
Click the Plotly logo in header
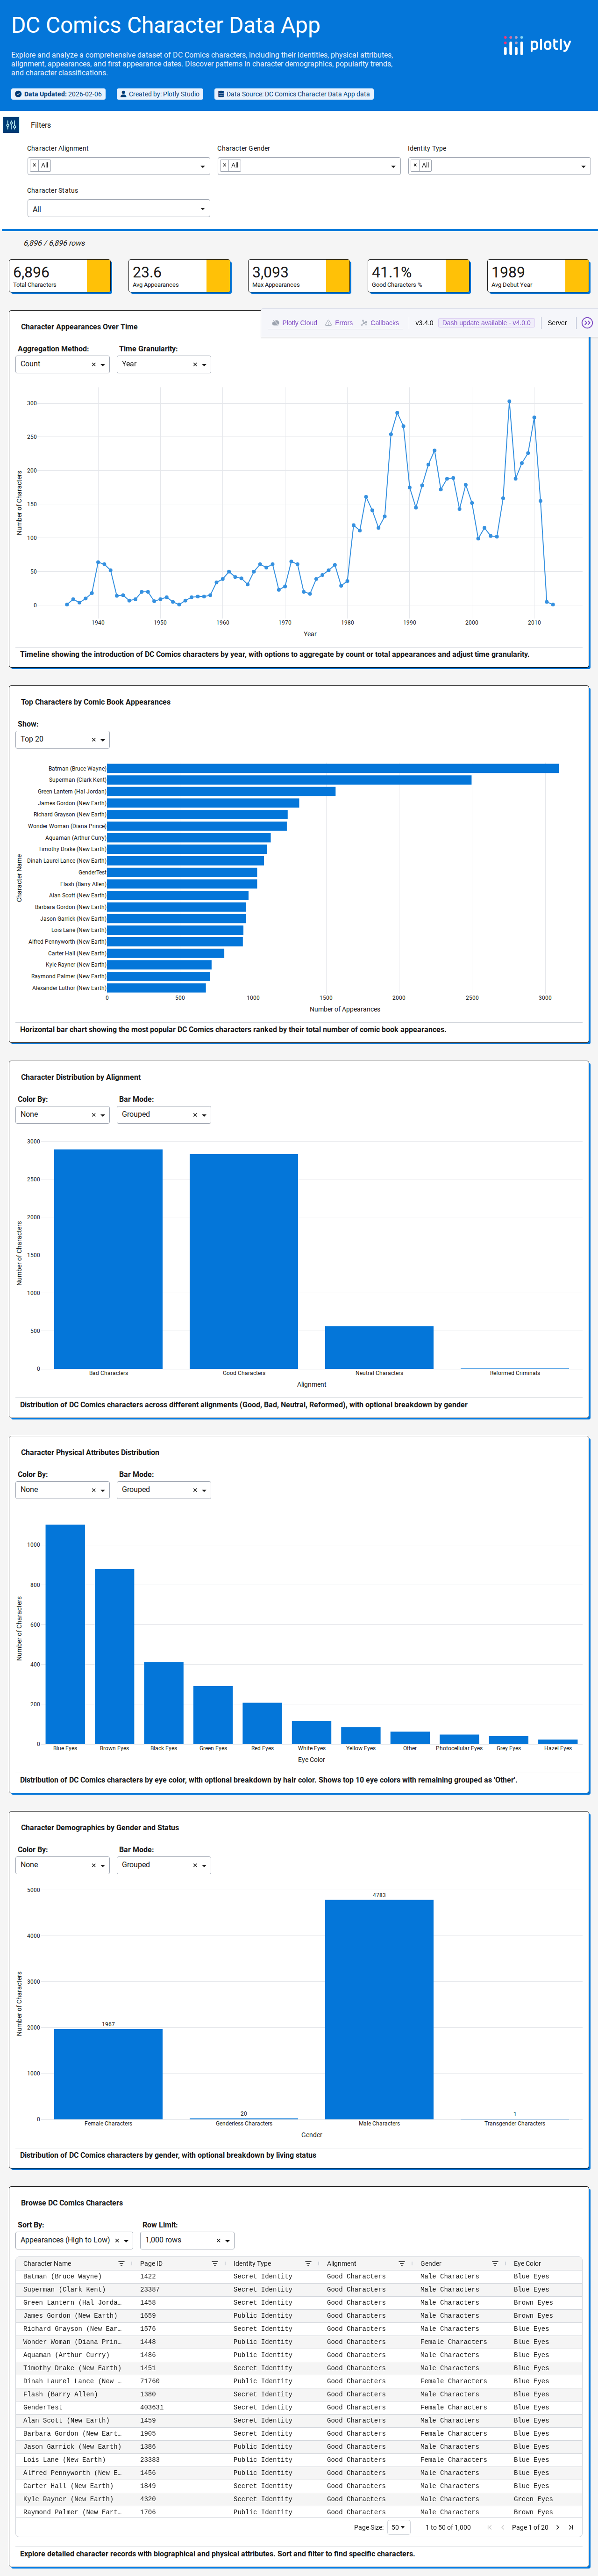point(537,45)
